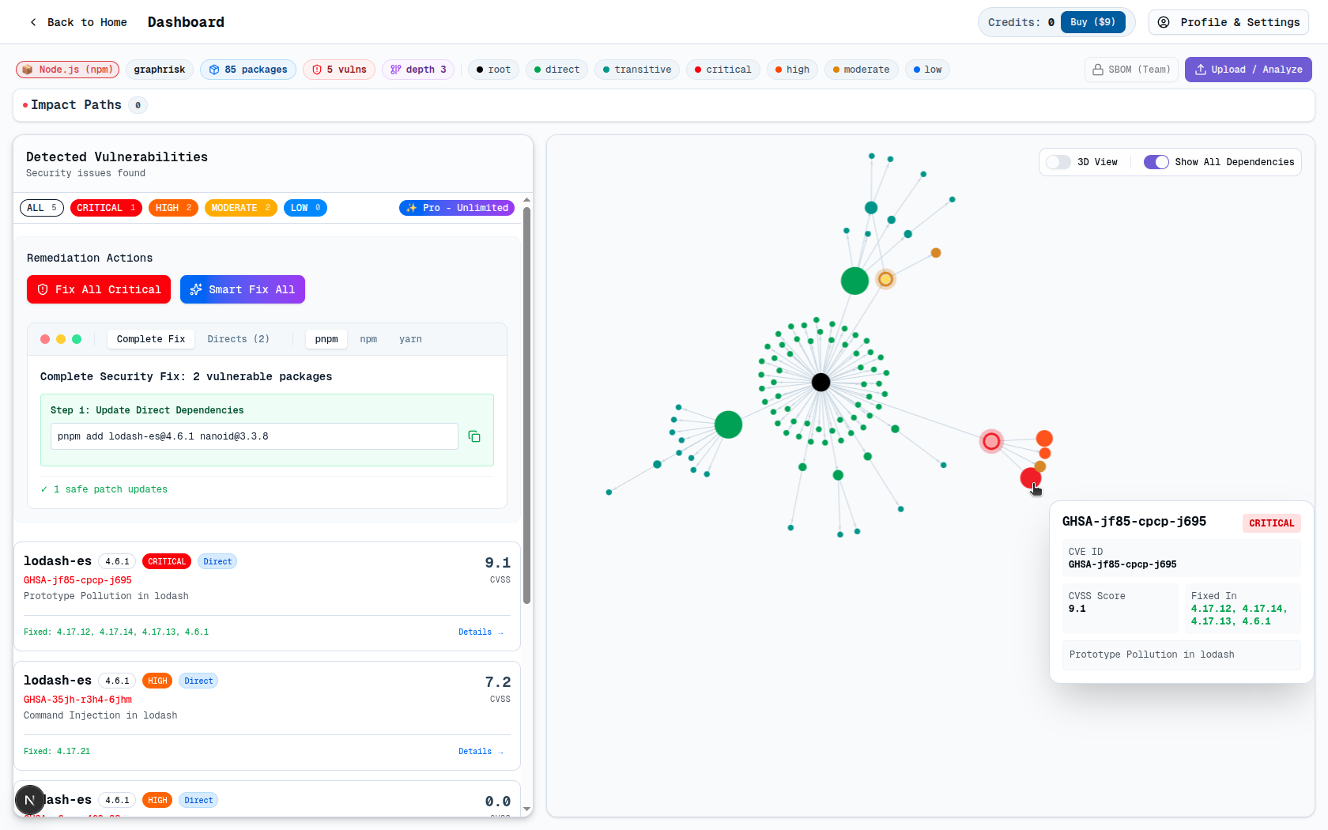Toggle the moderate legend filter

(x=862, y=70)
